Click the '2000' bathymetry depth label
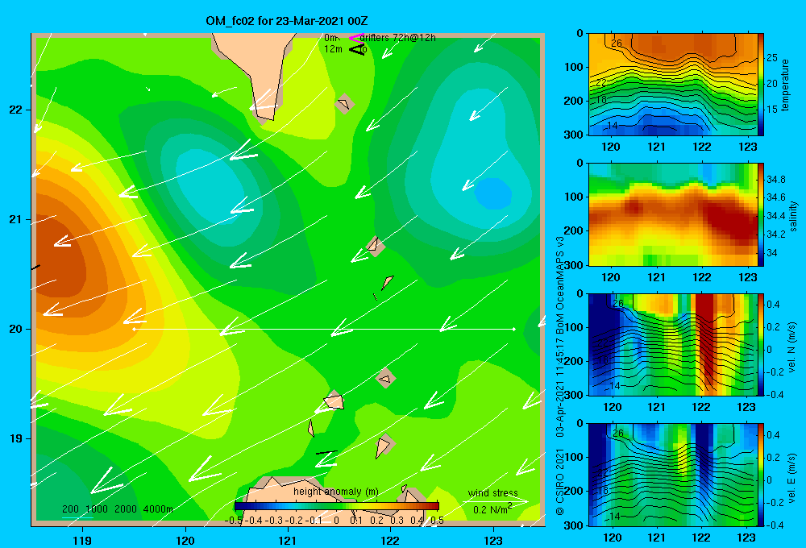The height and width of the screenshot is (548, 806). 126,509
